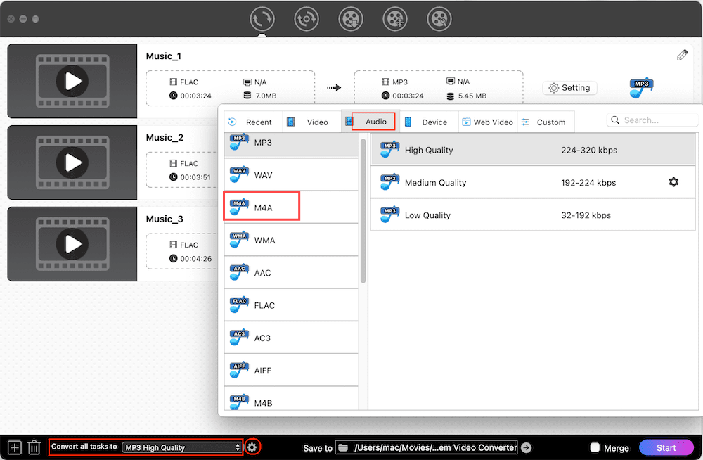Switch to the Video tab
This screenshot has height=460, width=703.
pos(312,122)
